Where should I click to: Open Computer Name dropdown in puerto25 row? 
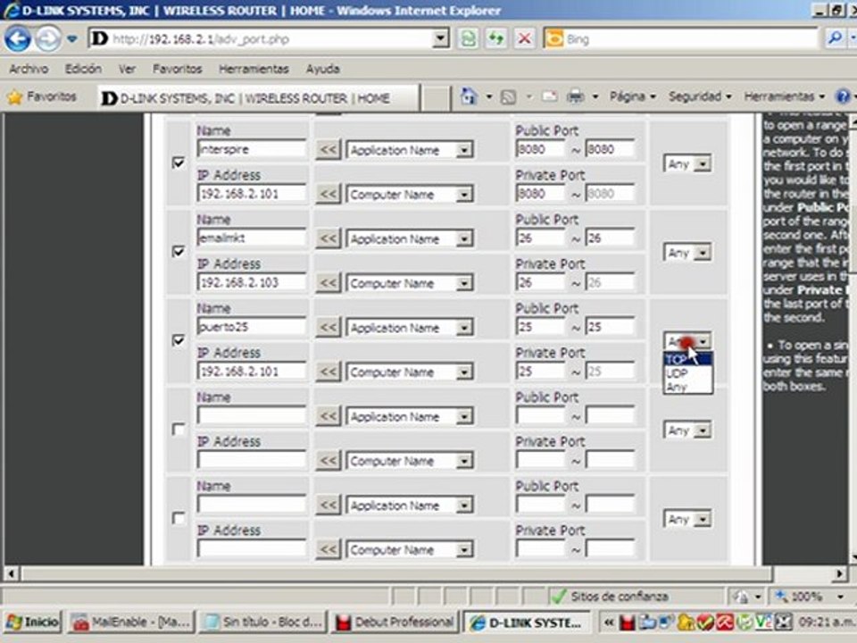pyautogui.click(x=410, y=372)
